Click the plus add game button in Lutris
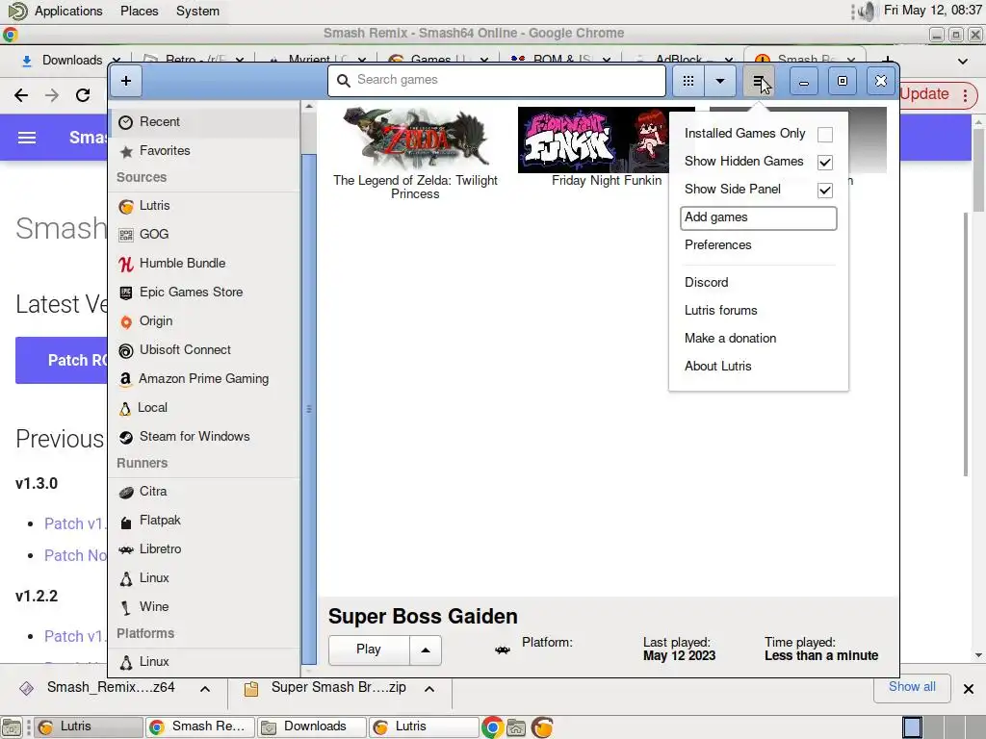Viewport: 986px width, 739px height. (x=126, y=81)
